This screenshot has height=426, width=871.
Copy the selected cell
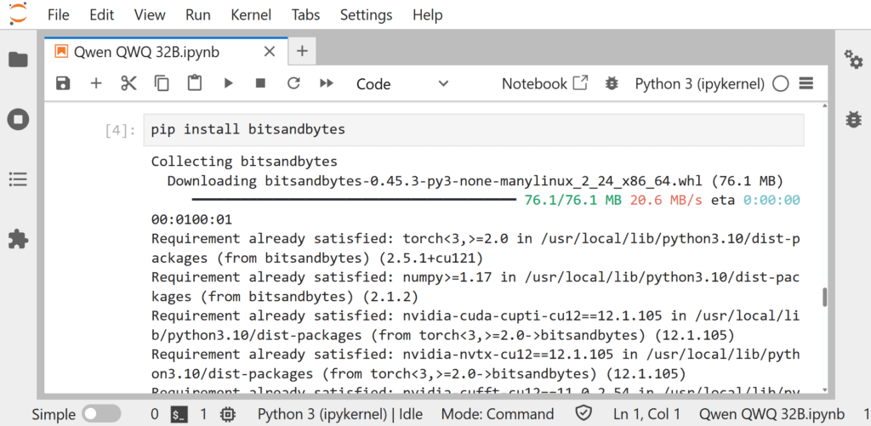[162, 83]
